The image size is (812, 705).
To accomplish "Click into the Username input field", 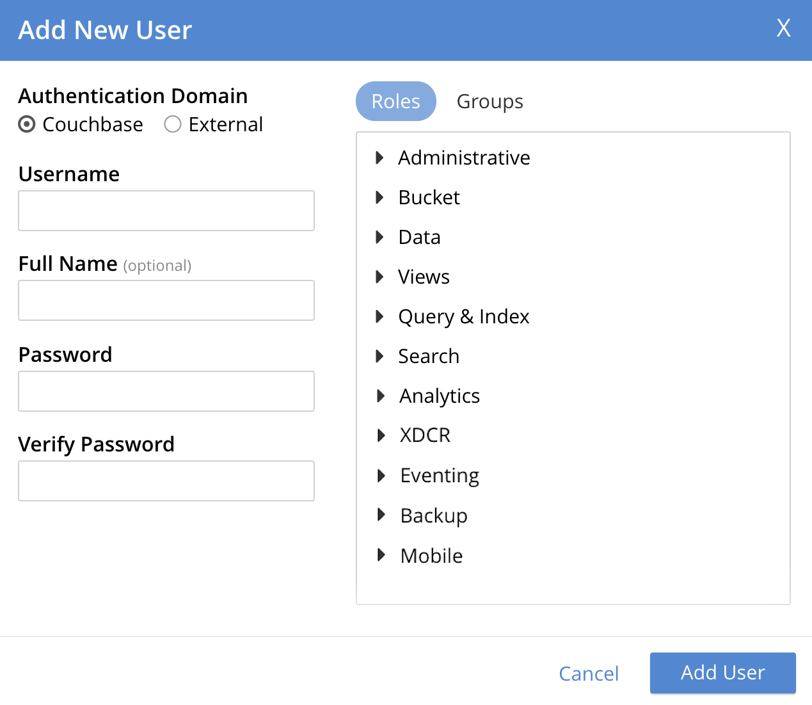I will point(166,211).
